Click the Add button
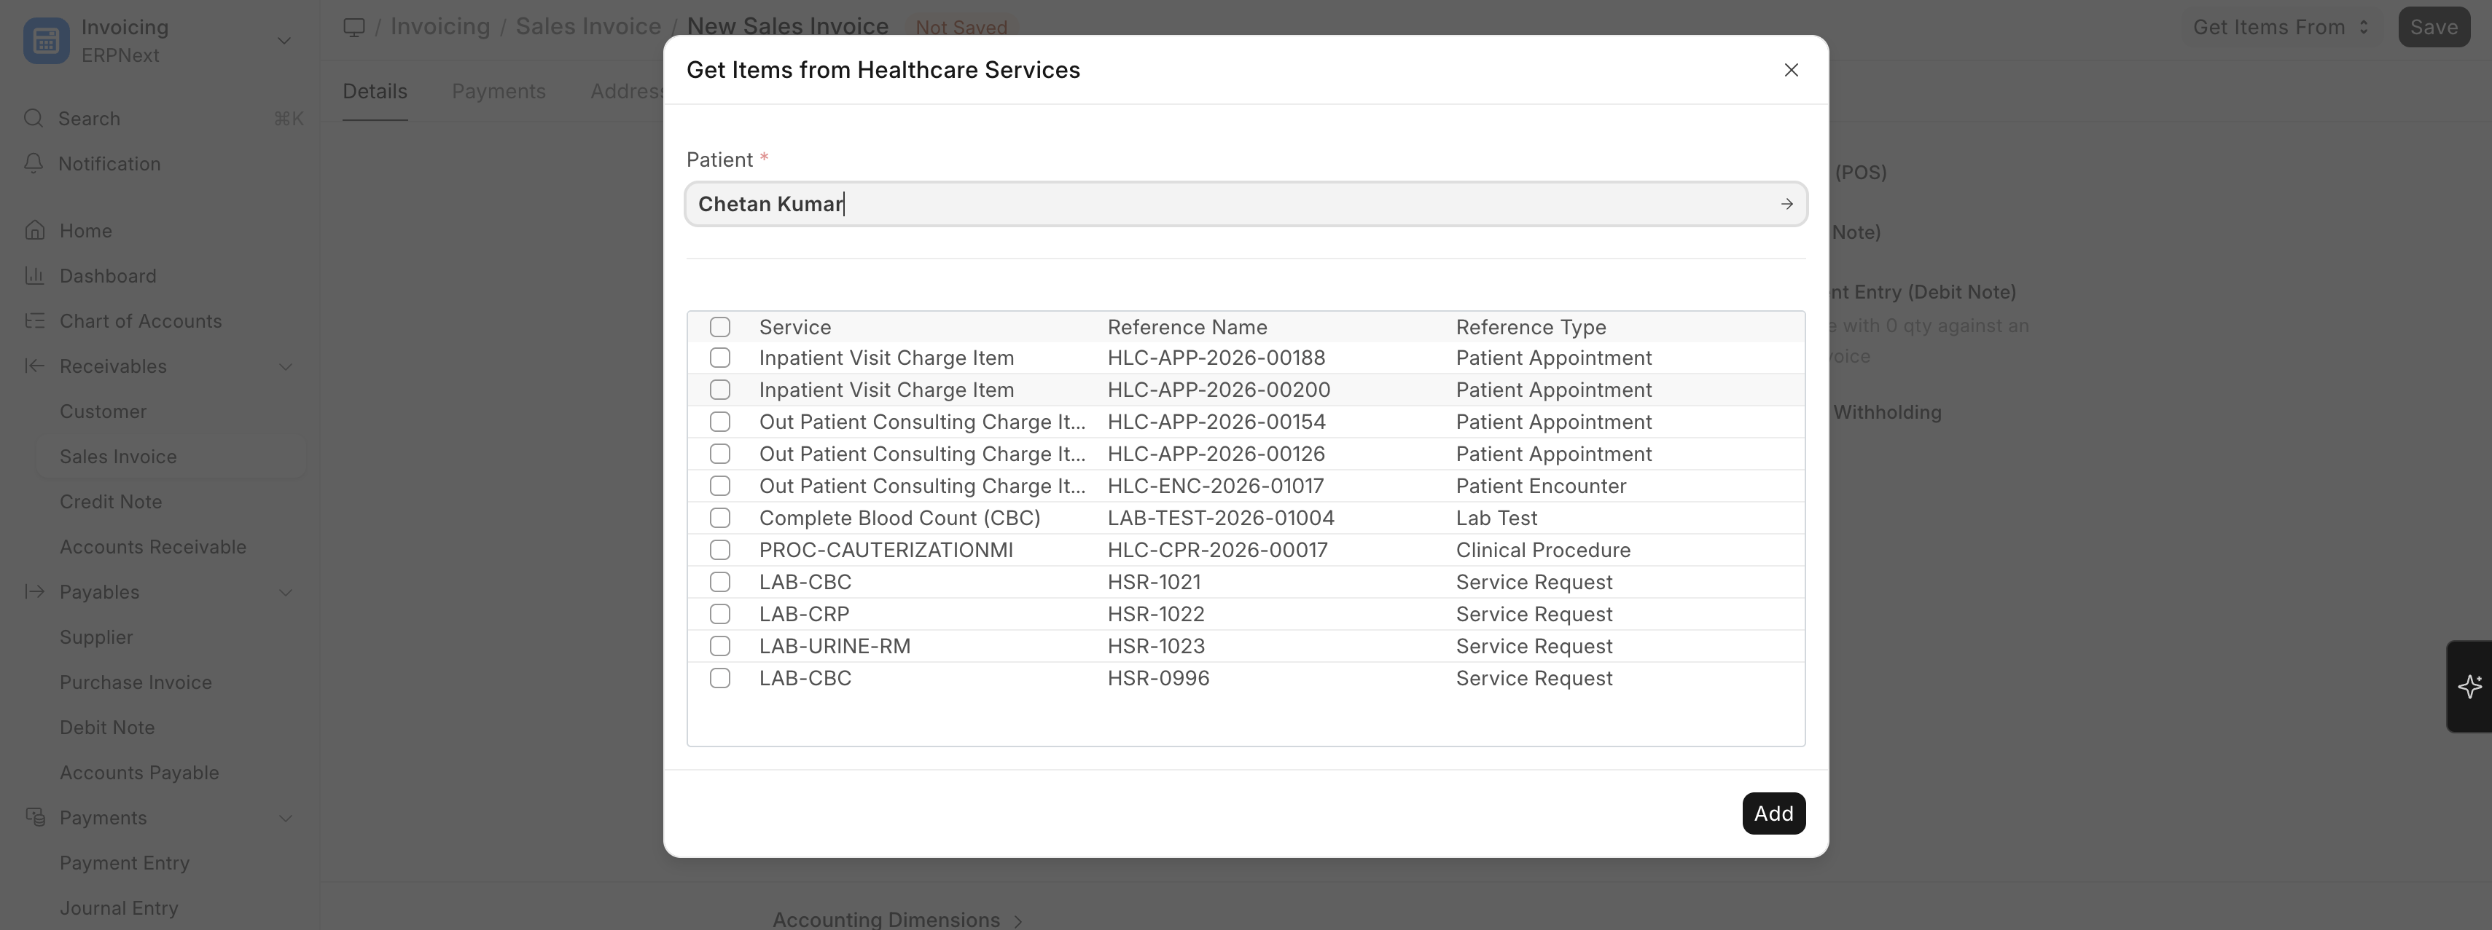The height and width of the screenshot is (930, 2492). coord(1773,812)
